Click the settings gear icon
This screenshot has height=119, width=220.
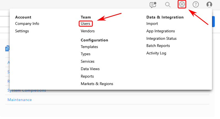pyautogui.click(x=182, y=4)
